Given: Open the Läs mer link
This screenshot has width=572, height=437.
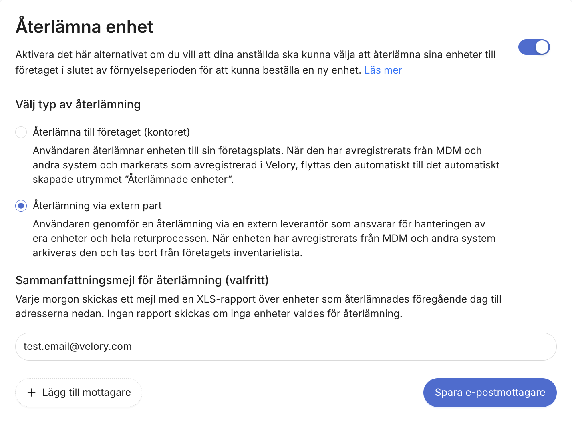Looking at the screenshot, I should [383, 70].
